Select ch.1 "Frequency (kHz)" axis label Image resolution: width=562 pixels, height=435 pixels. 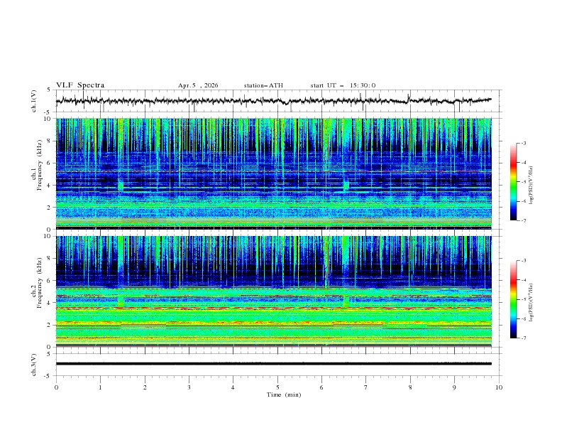[x=39, y=166]
